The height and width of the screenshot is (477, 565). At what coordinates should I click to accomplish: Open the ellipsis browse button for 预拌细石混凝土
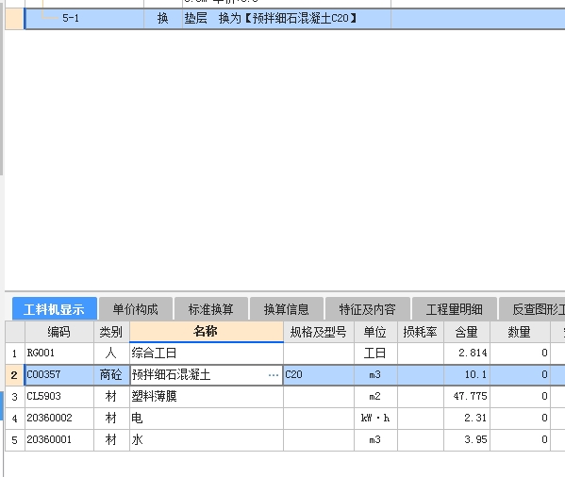click(274, 375)
